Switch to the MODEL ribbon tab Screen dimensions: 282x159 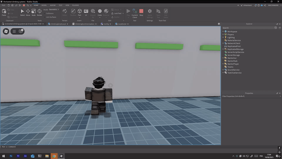pos(44,5)
